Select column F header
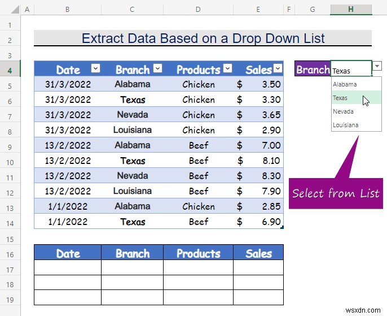Viewport: 387px width, 316px height. click(289, 10)
